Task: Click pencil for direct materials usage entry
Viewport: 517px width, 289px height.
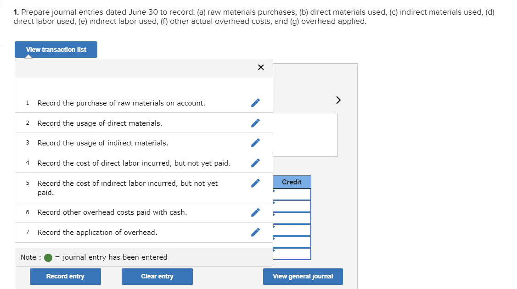Action: coord(255,123)
